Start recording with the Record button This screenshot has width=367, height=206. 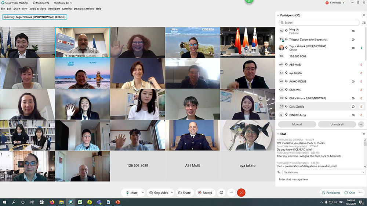click(205, 193)
